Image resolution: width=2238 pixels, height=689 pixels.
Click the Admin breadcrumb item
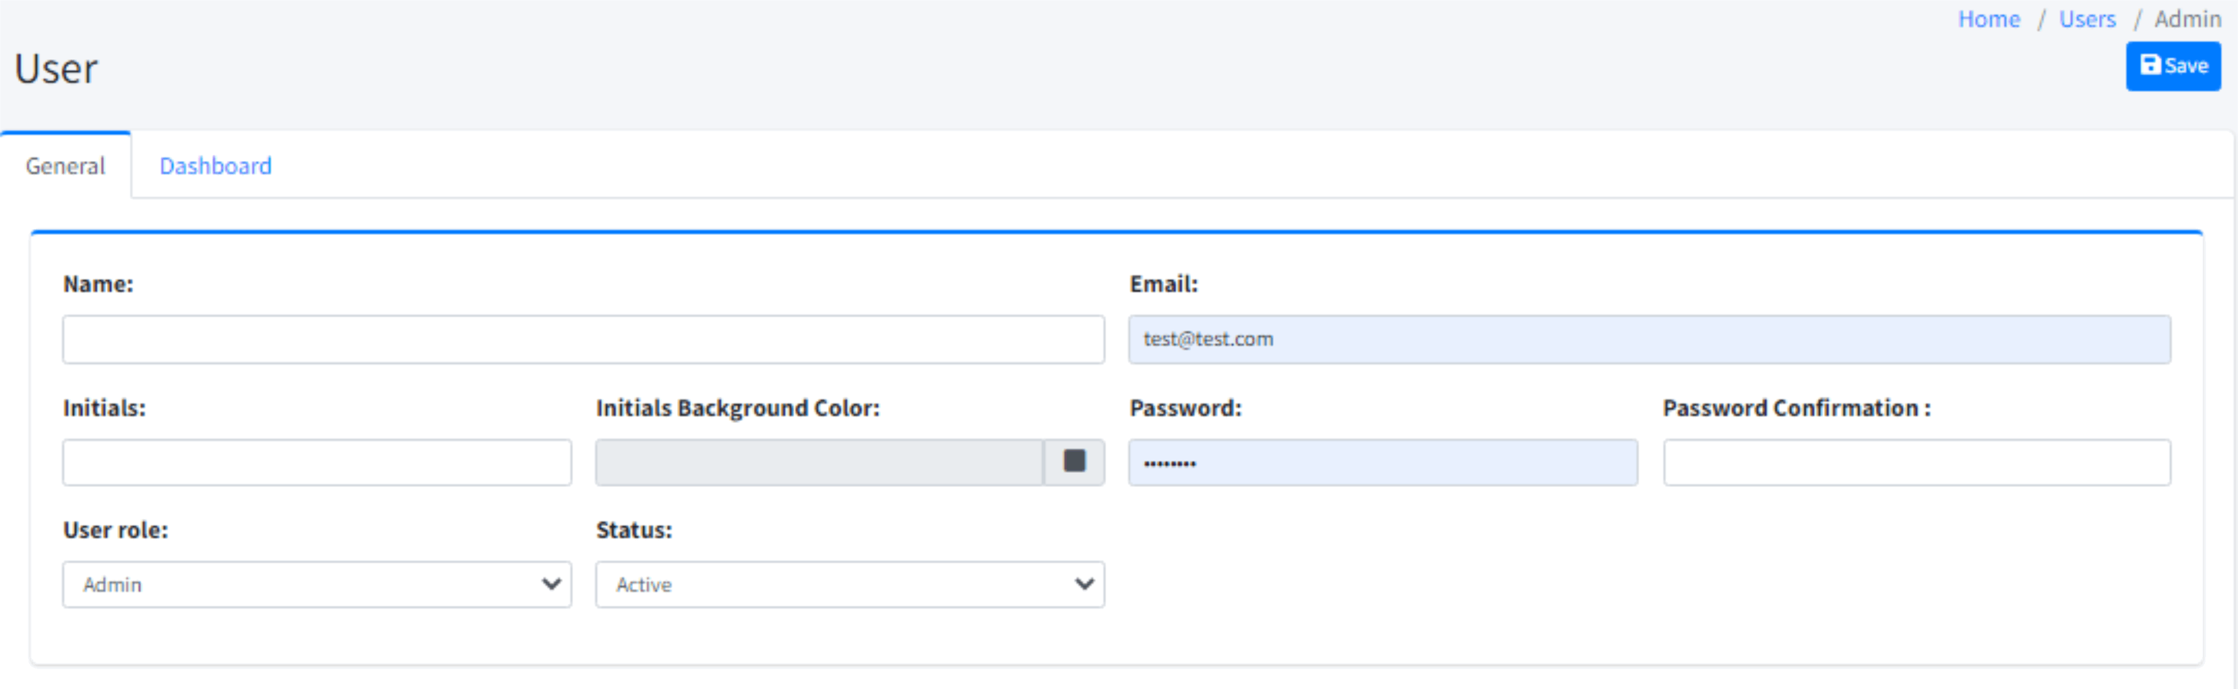(x=2187, y=19)
